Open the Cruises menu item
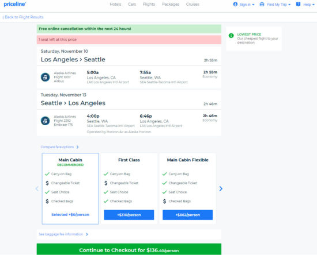This screenshot has height=255, width=317. click(x=193, y=4)
